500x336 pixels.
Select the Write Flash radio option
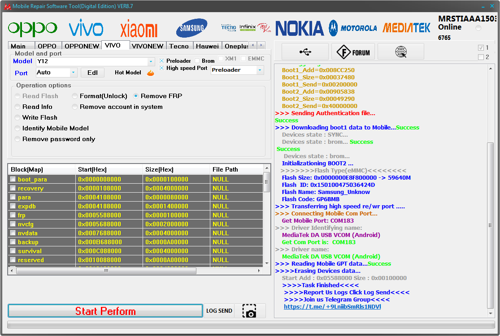click(17, 117)
